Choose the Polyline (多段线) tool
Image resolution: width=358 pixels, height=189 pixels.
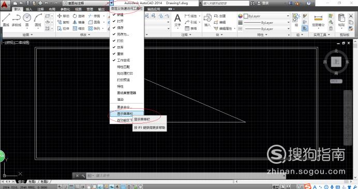16,20
